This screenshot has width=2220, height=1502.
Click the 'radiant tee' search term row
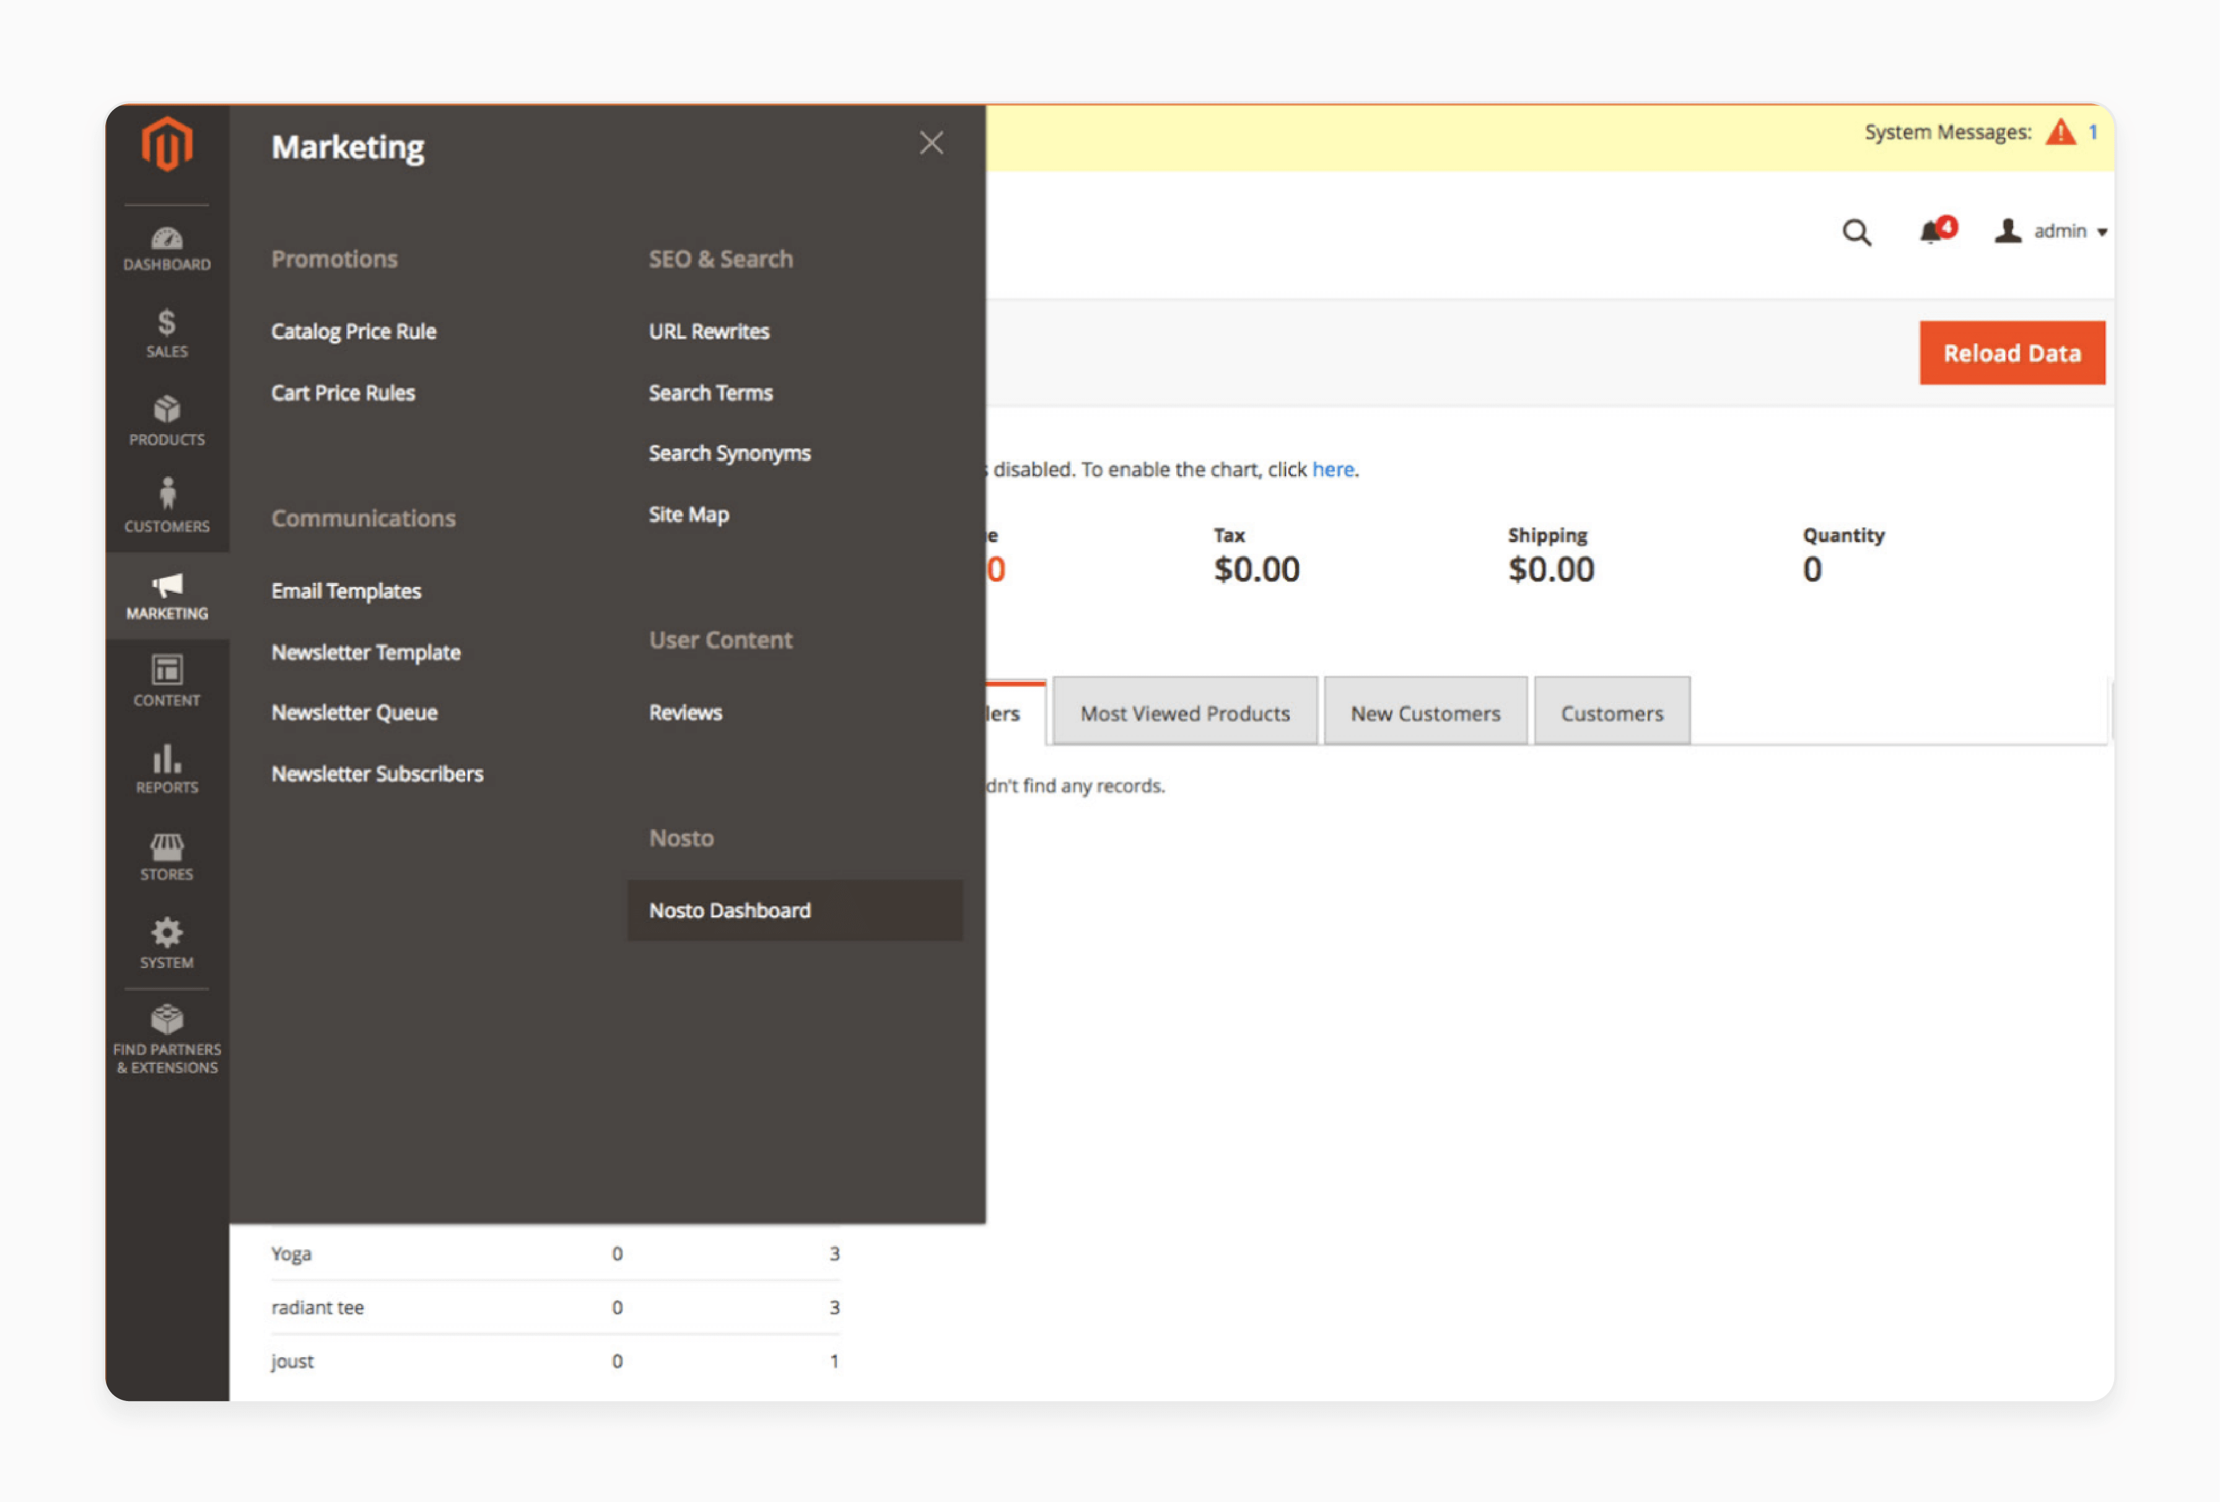[555, 1307]
